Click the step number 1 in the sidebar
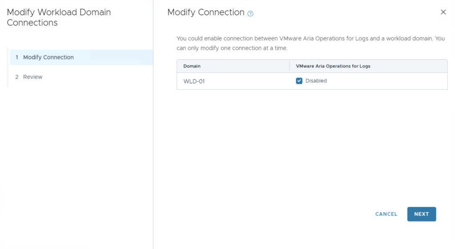The height and width of the screenshot is (249, 455). tap(17, 57)
